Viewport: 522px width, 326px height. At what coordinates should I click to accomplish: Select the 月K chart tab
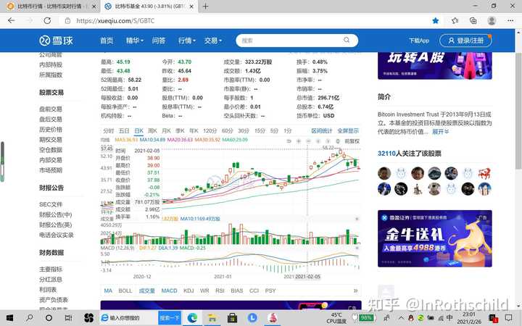[166, 130]
